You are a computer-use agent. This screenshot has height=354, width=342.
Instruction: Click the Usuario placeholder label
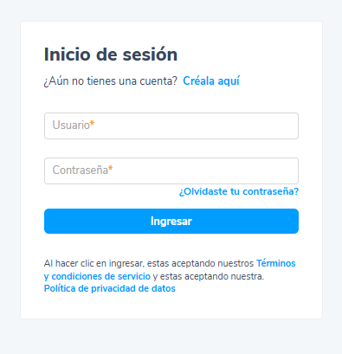click(71, 126)
